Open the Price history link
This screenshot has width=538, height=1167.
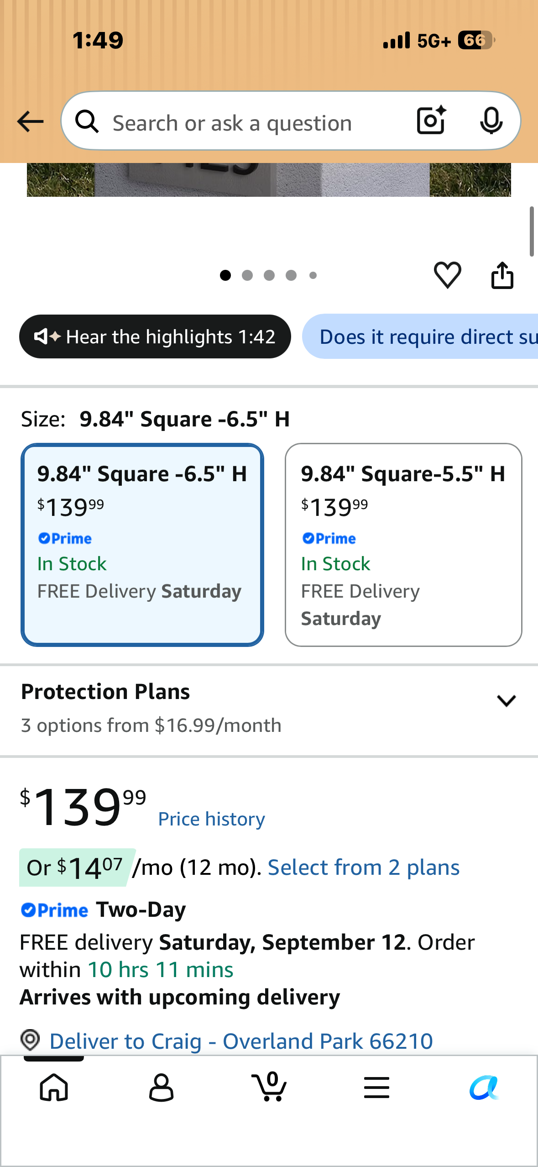[x=211, y=819]
